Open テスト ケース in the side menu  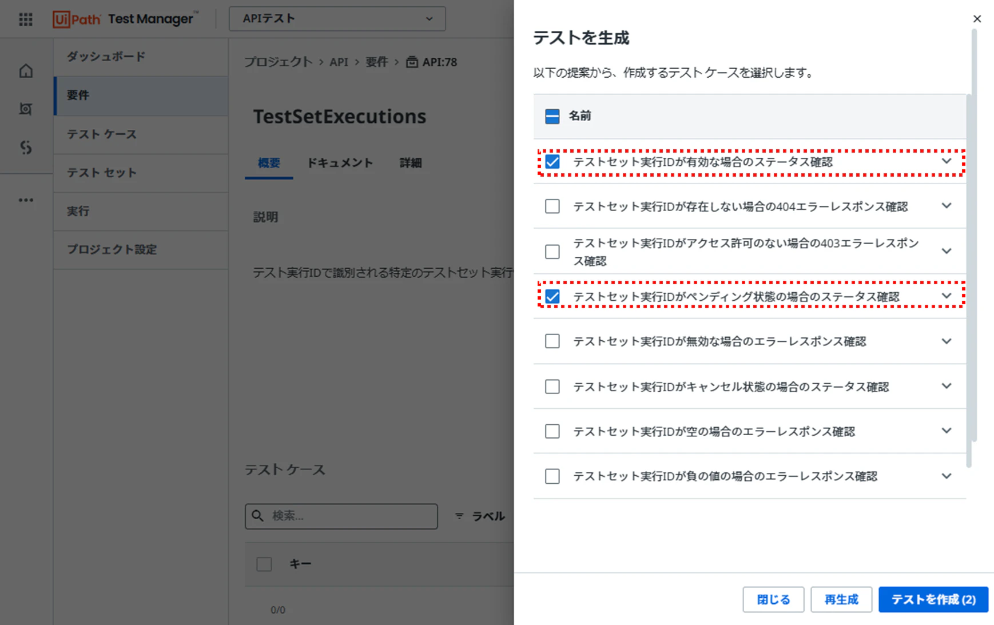coord(141,134)
